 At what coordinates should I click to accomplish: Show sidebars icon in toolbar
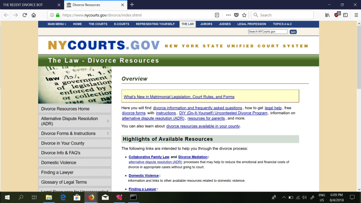pos(346,15)
